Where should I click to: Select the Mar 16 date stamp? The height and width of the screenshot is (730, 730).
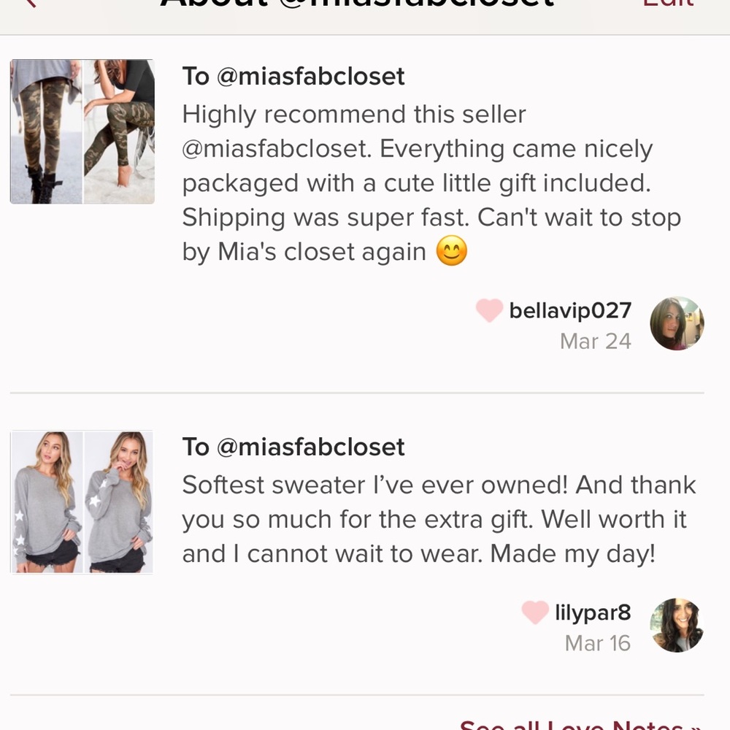pos(597,643)
